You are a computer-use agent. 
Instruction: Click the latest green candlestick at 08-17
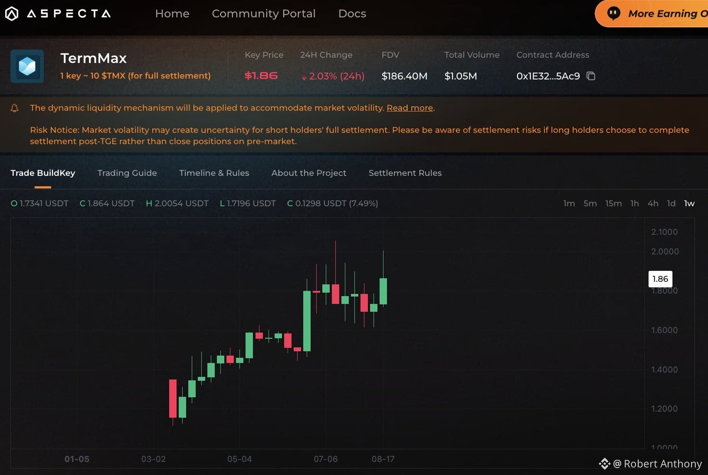click(383, 291)
